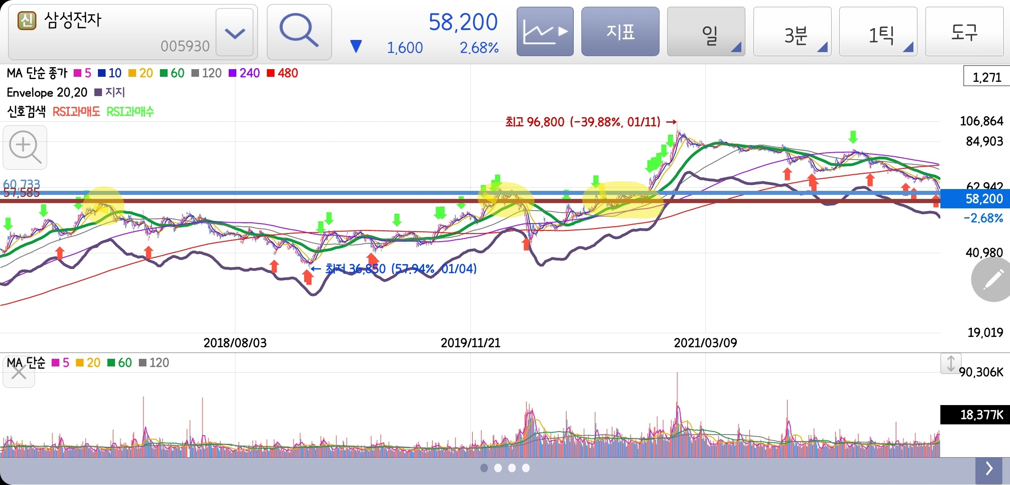Open the Envelope 20,20 indicator label
The width and height of the screenshot is (1010, 485).
[x=47, y=93]
